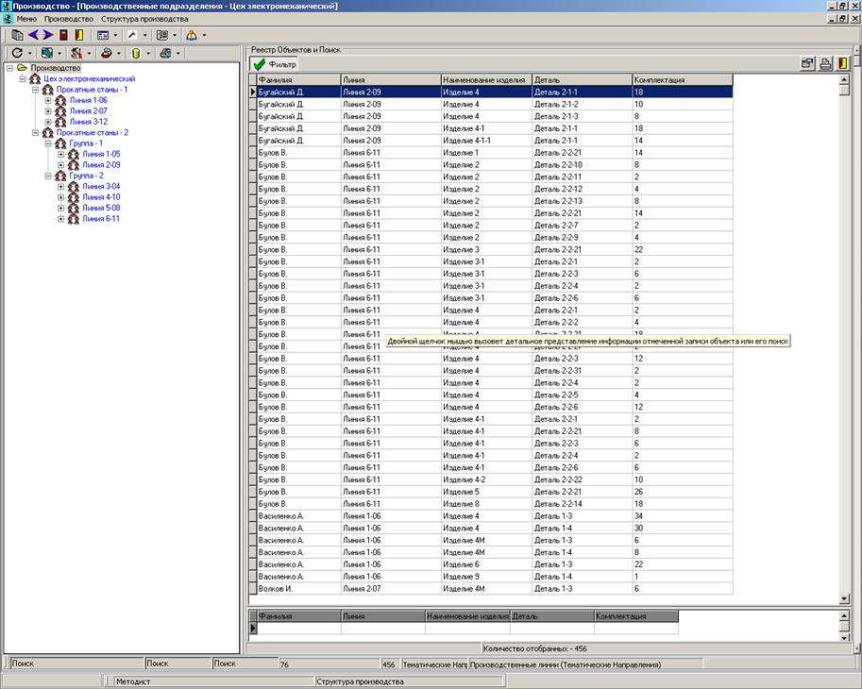862x689 pixels.
Task: Open the dropdown arrow beside the calendar table icon
Action: (x=115, y=36)
